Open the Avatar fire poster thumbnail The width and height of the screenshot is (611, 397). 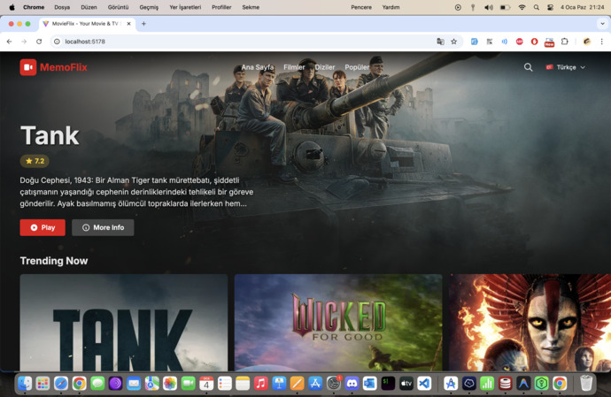click(530, 323)
